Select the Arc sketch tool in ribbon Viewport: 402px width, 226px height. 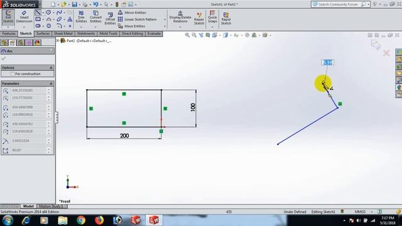point(48,19)
